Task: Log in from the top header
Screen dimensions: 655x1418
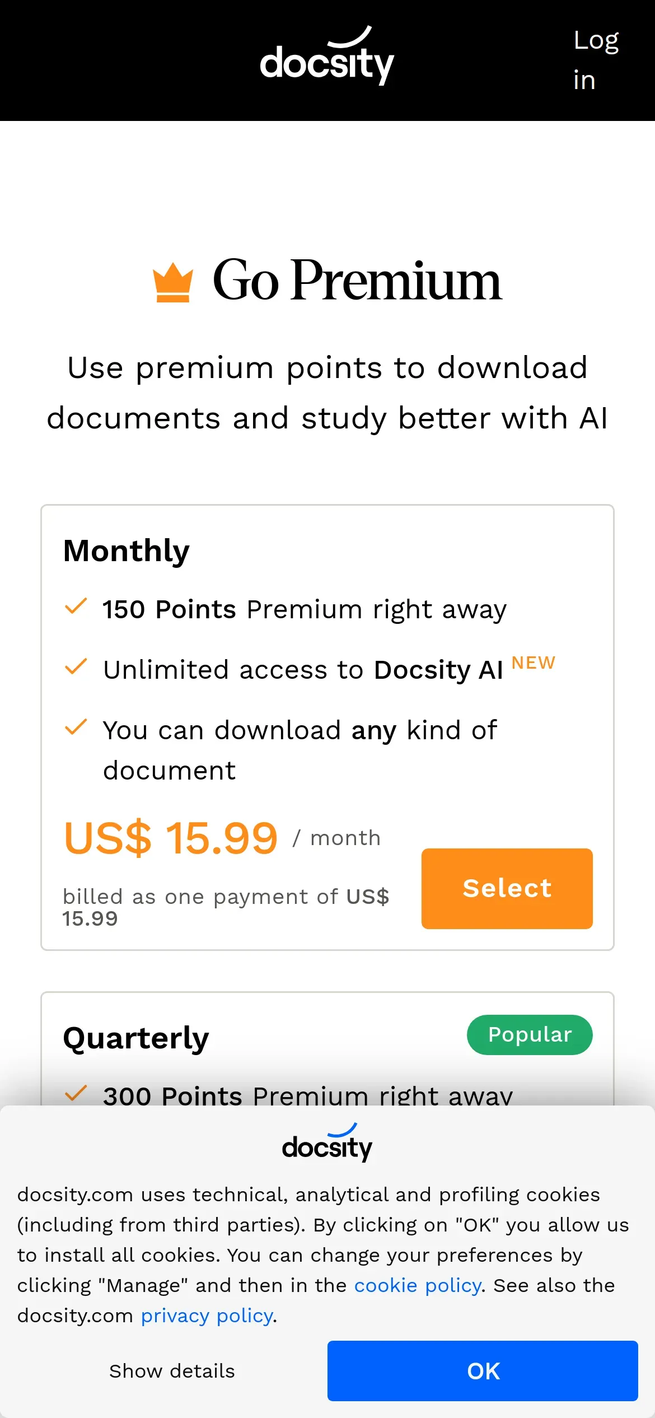Action: pyautogui.click(x=596, y=60)
